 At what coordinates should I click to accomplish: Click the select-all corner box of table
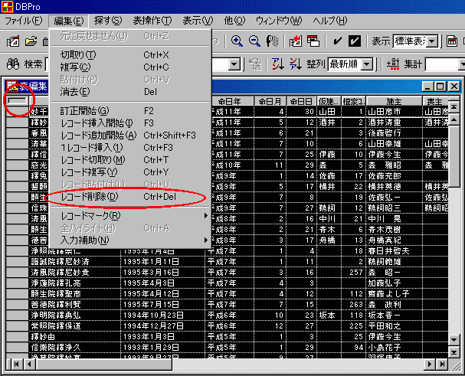click(18, 101)
